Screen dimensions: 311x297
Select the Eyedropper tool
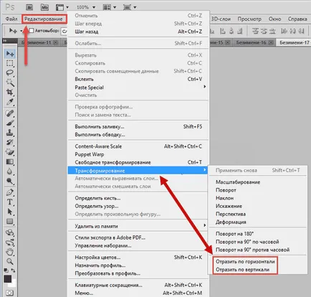[x=10, y=102]
